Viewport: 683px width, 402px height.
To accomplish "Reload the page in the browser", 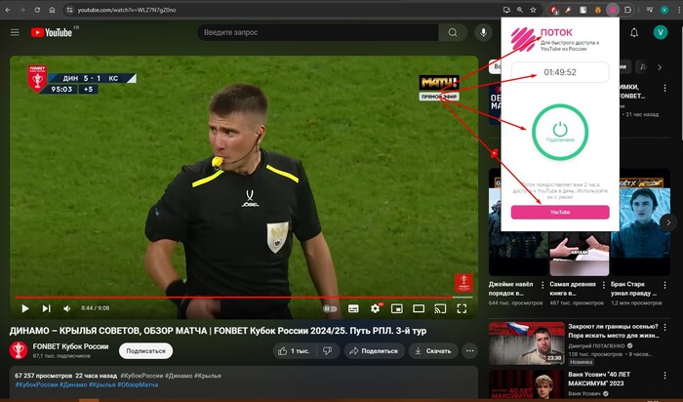I will pyautogui.click(x=37, y=10).
